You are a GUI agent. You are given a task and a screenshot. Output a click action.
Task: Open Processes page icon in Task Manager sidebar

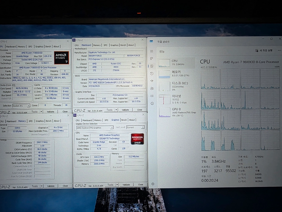click(x=152, y=59)
